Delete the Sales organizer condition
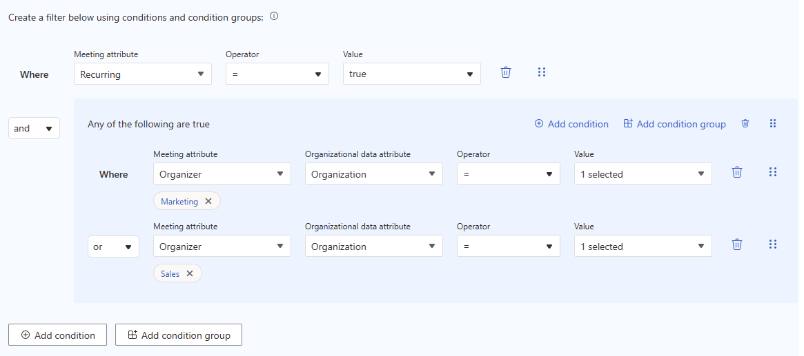804x356 pixels. click(x=737, y=244)
